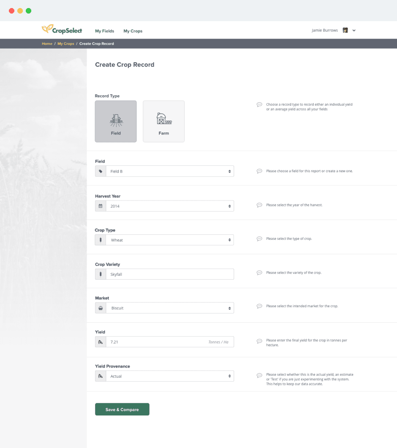Open the Harvest Year 2014 dropdown
Image resolution: width=397 pixels, height=448 pixels.
(170, 206)
